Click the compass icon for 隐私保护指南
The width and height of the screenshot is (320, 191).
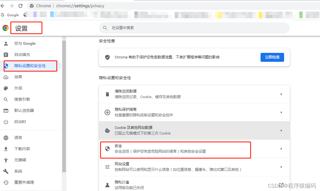[x=107, y=112]
